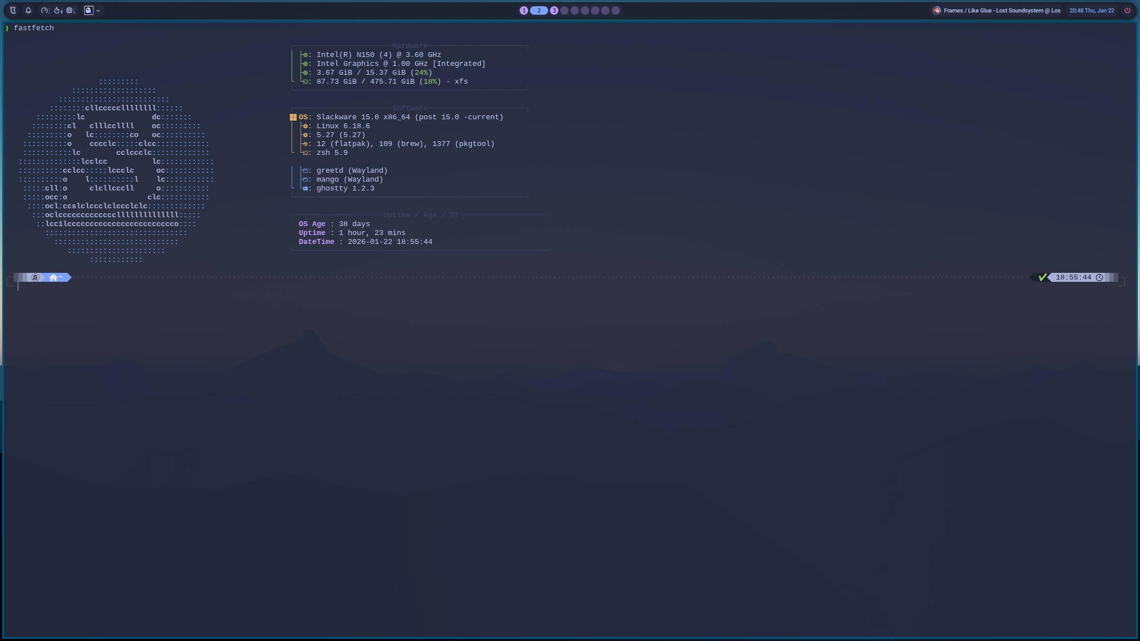Click the flame temperature indicator
This screenshot has width=1140, height=641.
(x=57, y=10)
